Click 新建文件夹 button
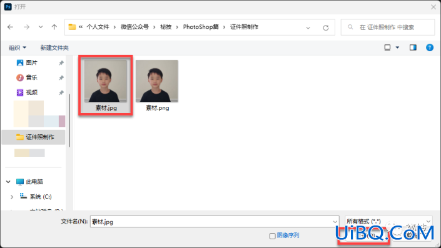The height and width of the screenshot is (248, 441). click(54, 47)
